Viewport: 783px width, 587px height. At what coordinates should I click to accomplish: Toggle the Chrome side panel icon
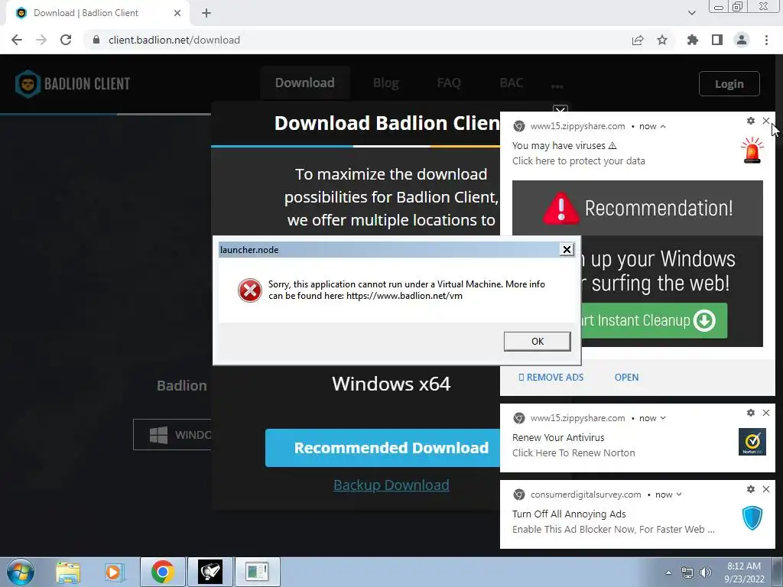717,40
